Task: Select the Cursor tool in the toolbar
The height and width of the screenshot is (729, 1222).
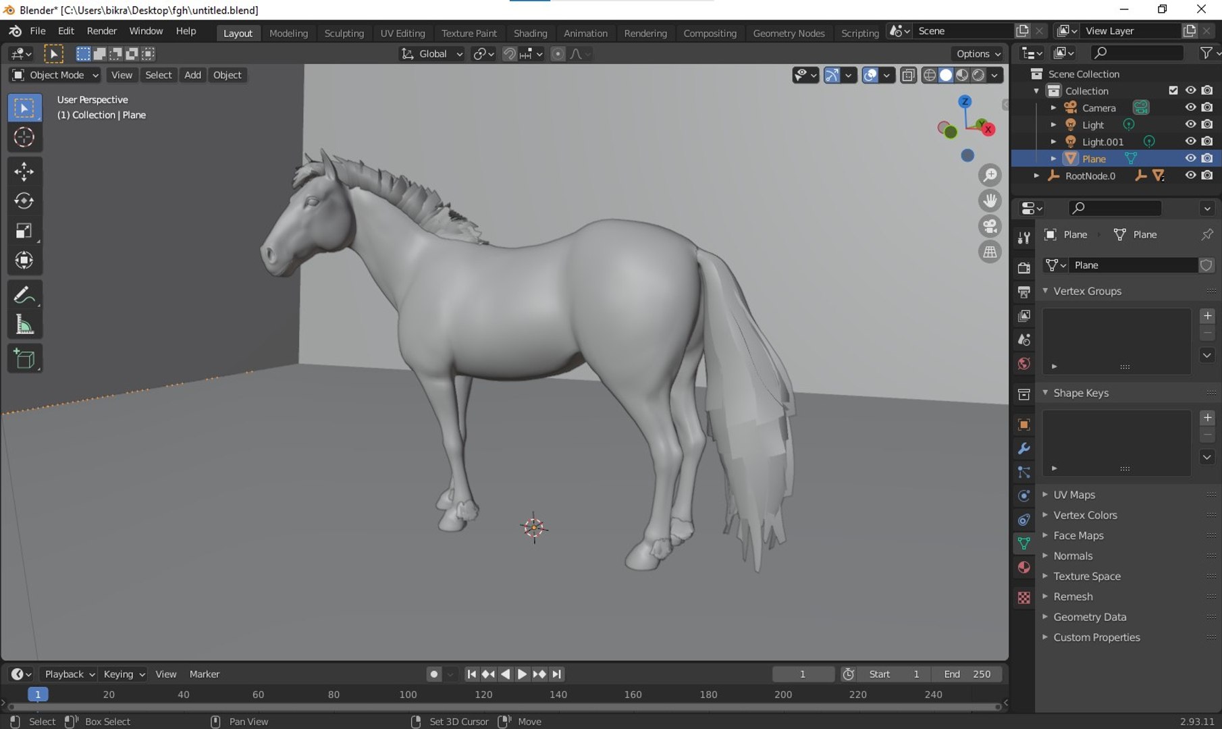Action: pos(24,138)
